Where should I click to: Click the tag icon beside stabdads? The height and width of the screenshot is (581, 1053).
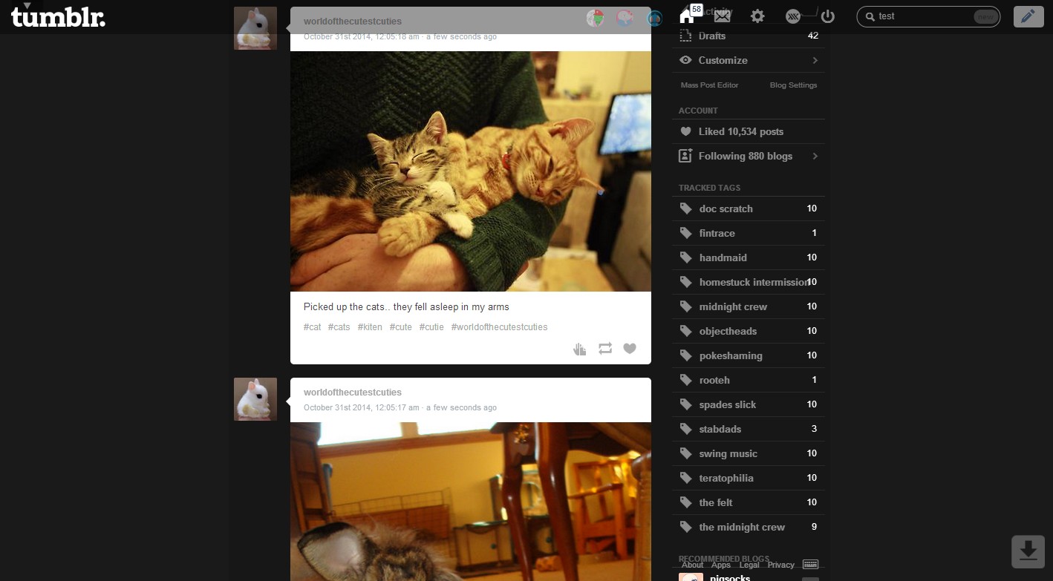[x=686, y=429]
